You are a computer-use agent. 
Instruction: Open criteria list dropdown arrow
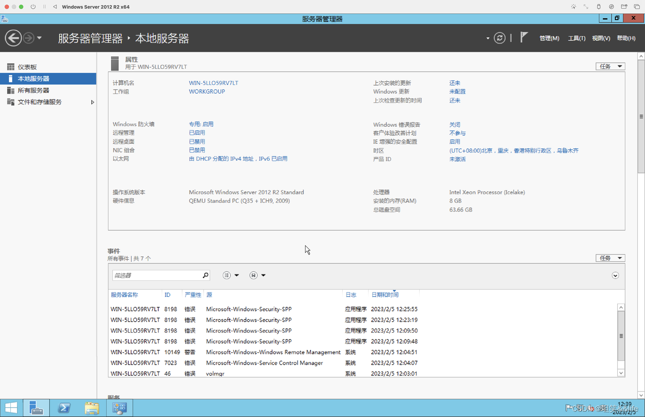click(236, 275)
